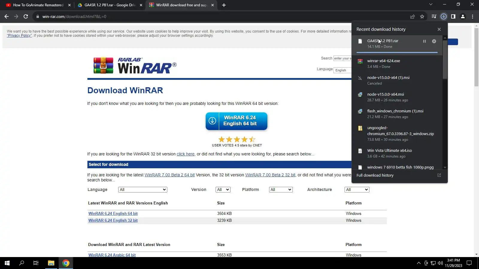Open flash_windows_chromium (1).msi download entry
Screen dimensions: 479x269
[397, 114]
